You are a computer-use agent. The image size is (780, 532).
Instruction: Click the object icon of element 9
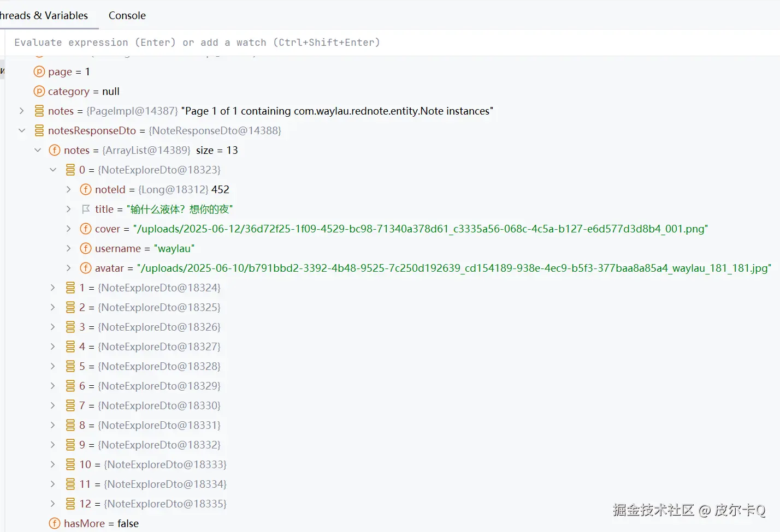[70, 445]
